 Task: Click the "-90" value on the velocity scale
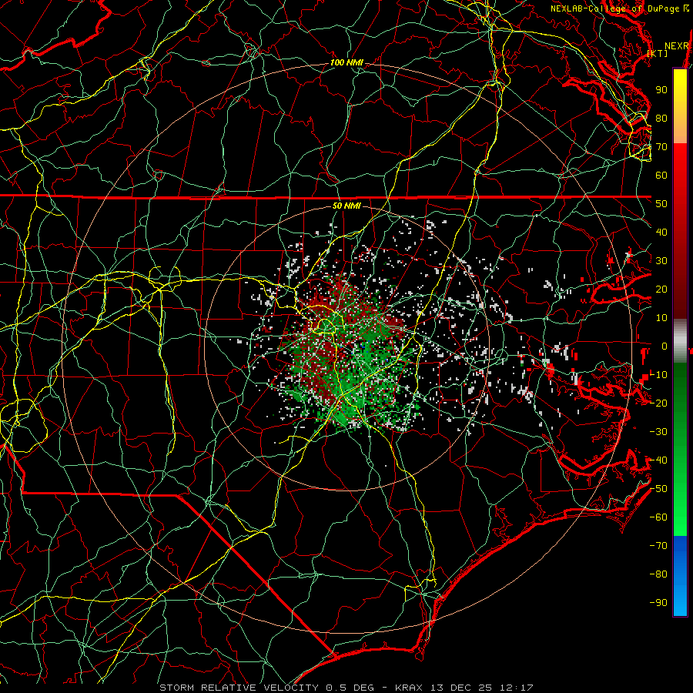[658, 603]
